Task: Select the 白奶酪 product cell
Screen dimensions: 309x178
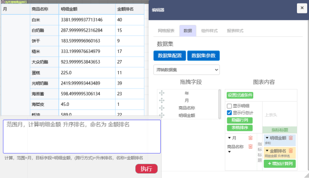Action: [44, 30]
